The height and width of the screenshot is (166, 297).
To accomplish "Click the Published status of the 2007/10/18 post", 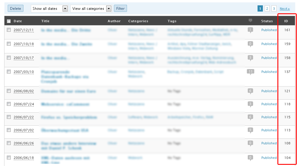I will tap(269, 44).
